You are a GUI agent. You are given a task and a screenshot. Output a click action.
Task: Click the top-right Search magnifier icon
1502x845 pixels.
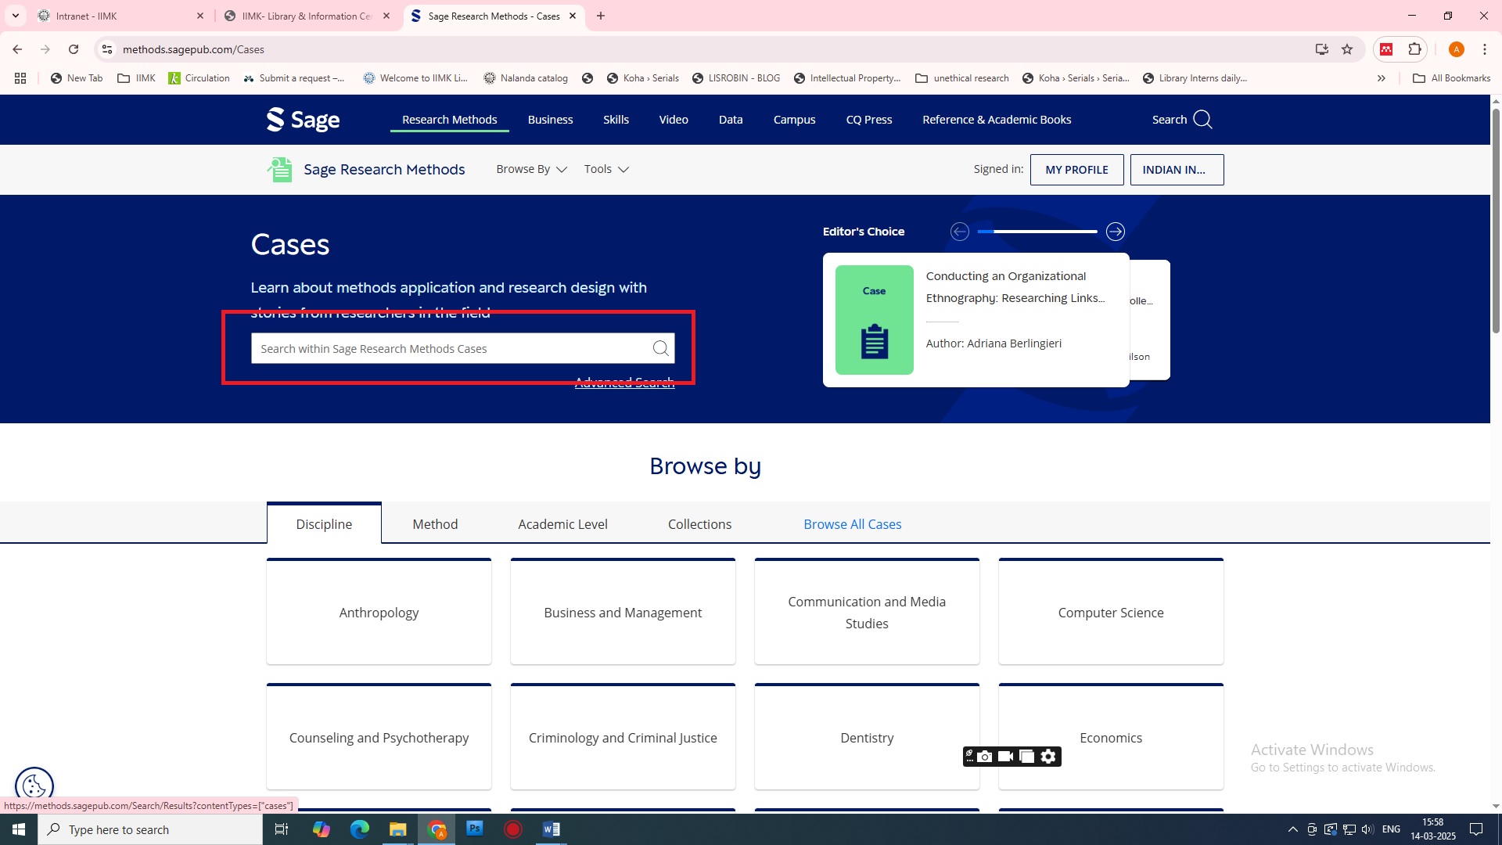tap(1202, 120)
